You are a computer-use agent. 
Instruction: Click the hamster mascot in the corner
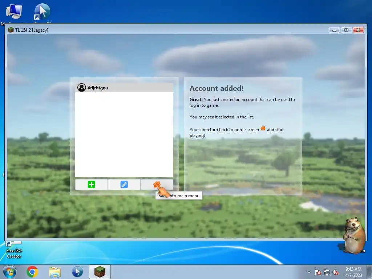coord(354,235)
